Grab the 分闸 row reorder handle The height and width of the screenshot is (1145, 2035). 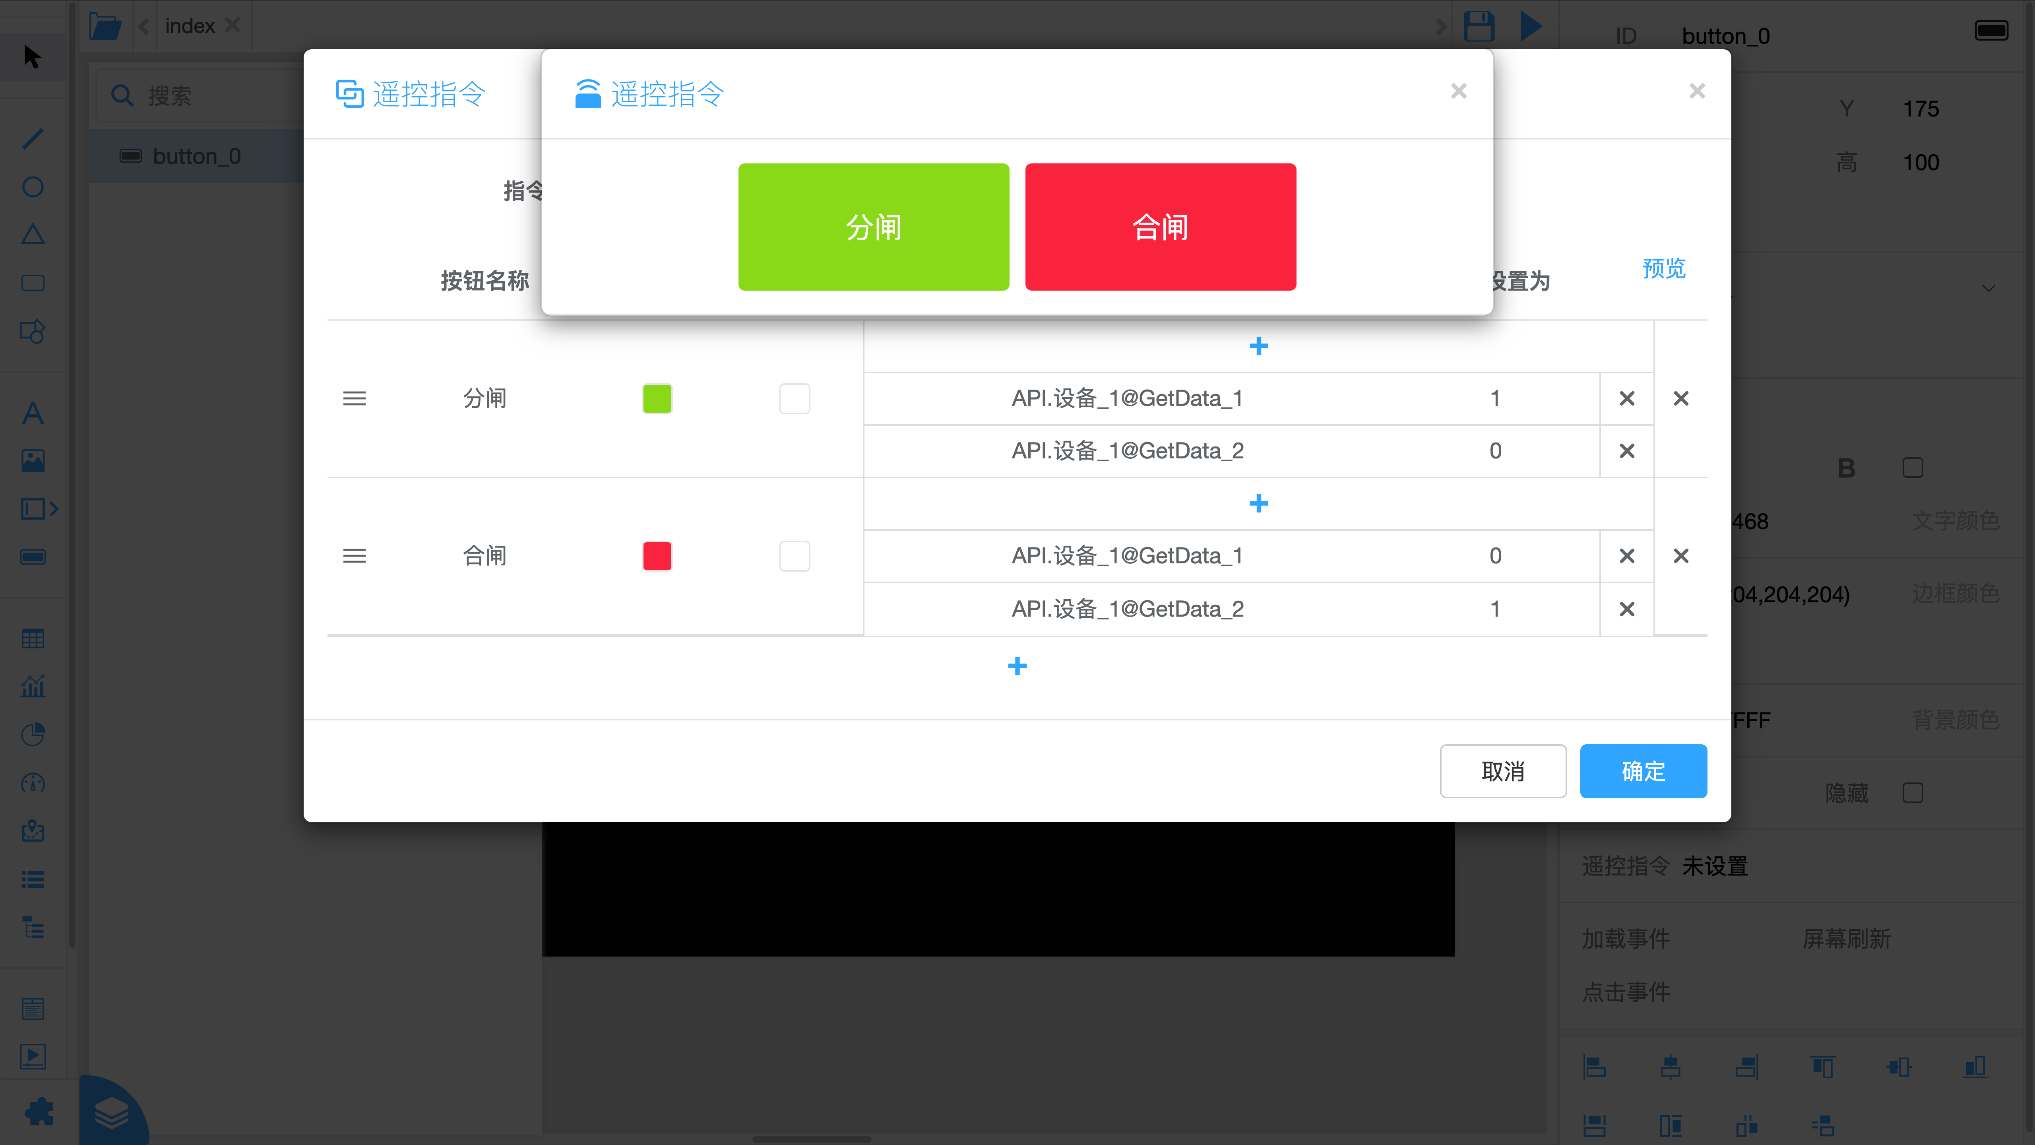tap(354, 398)
